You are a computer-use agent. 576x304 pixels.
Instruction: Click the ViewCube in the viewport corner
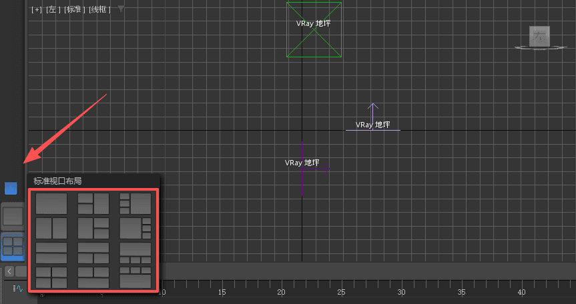pos(539,37)
